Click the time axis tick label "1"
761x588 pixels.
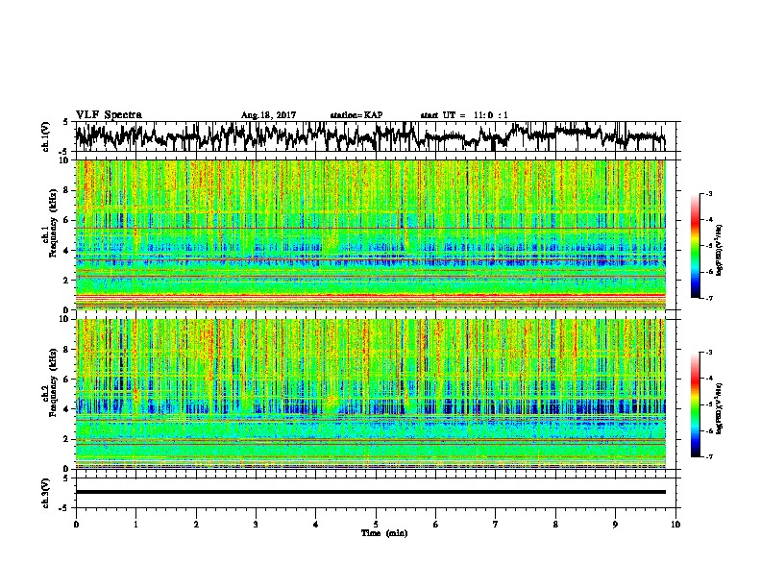click(x=135, y=525)
